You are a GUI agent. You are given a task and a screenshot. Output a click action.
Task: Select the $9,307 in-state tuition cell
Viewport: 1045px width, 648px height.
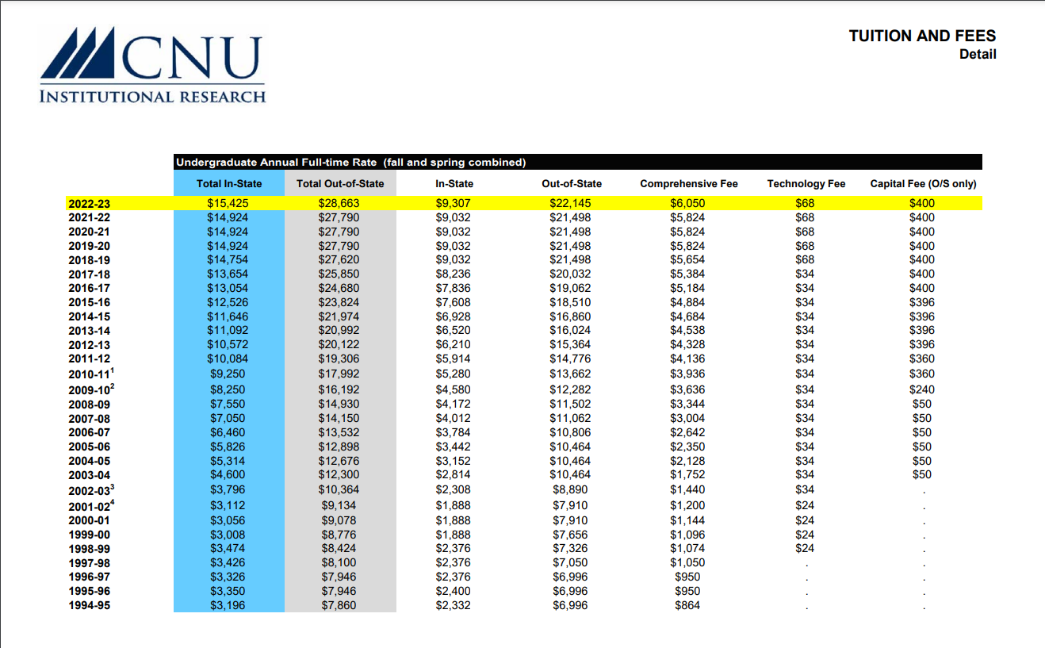(454, 203)
